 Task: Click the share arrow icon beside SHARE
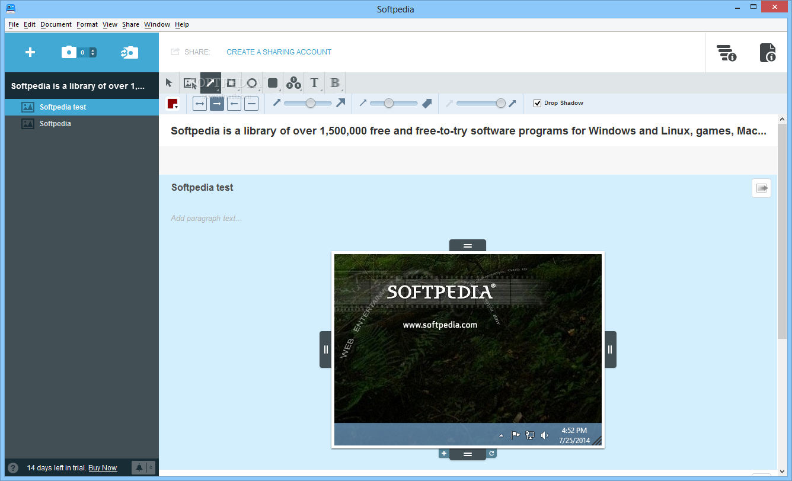(175, 52)
